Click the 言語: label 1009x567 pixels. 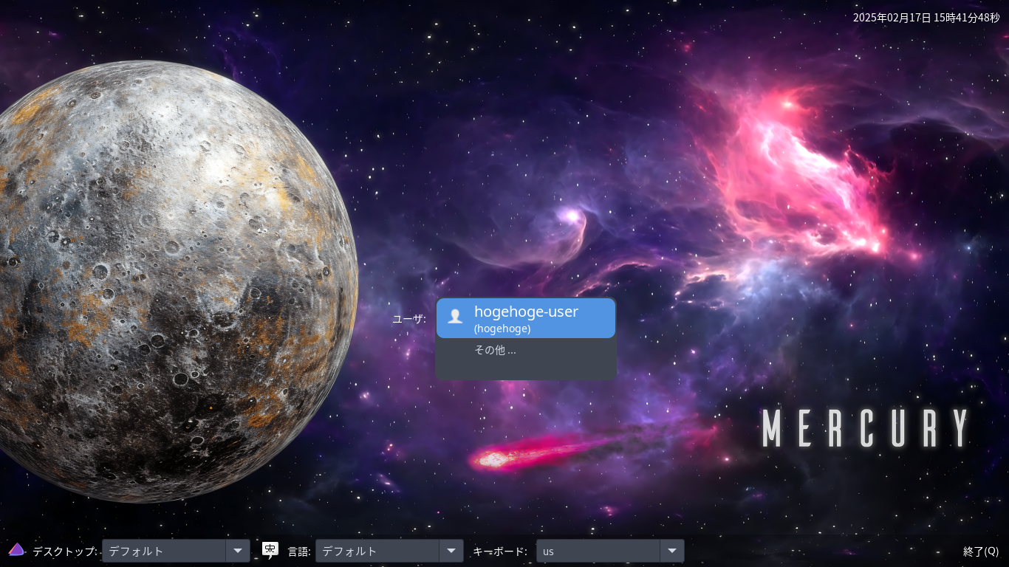click(299, 551)
